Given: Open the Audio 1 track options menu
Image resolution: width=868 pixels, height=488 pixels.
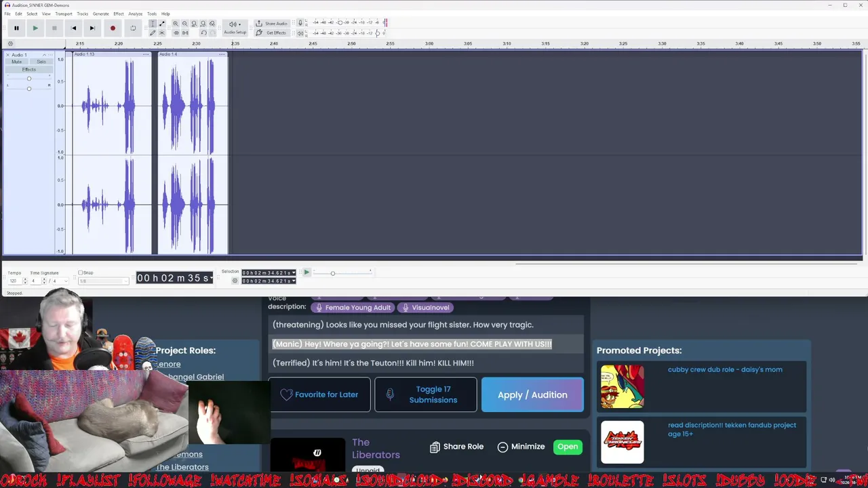Looking at the screenshot, I should [51, 55].
